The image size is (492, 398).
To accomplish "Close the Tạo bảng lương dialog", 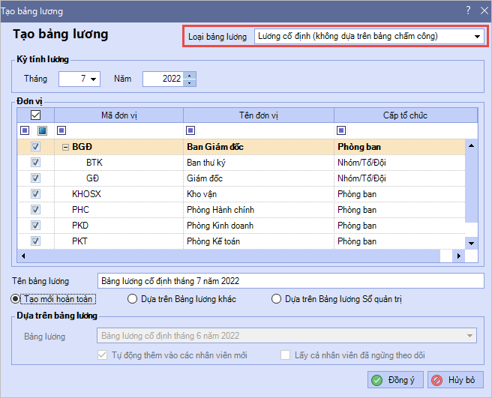I will tap(484, 10).
